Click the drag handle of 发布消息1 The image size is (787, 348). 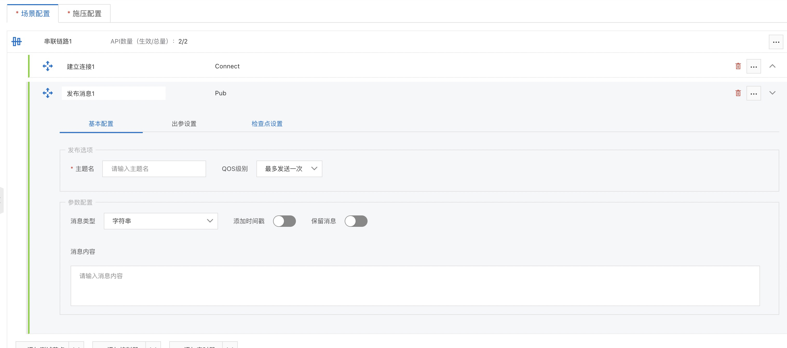(48, 93)
